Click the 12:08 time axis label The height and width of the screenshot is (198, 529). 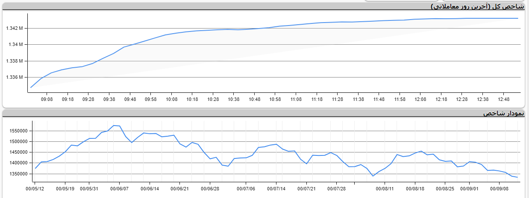click(x=420, y=99)
